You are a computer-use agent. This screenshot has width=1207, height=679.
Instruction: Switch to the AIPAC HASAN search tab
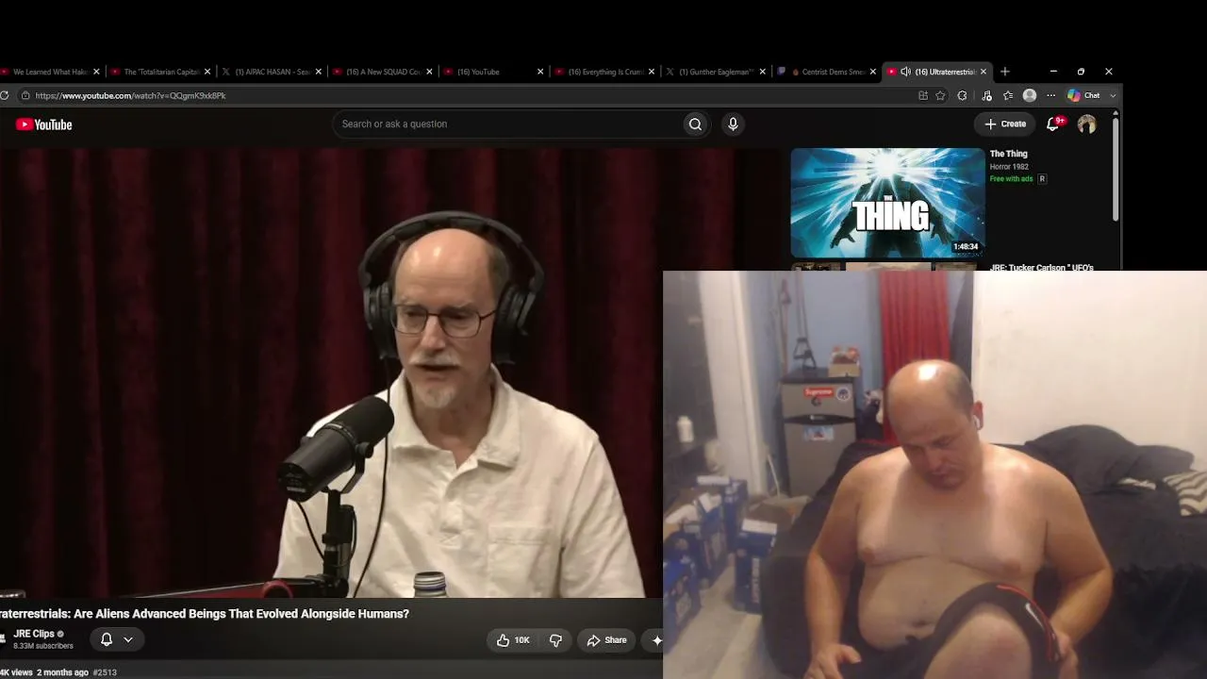(x=271, y=72)
